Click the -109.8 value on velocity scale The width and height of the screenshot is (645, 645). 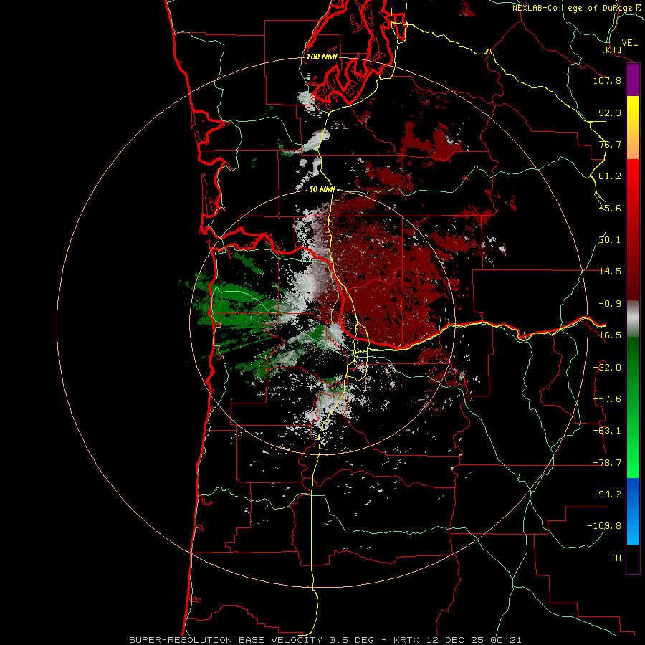(x=604, y=526)
